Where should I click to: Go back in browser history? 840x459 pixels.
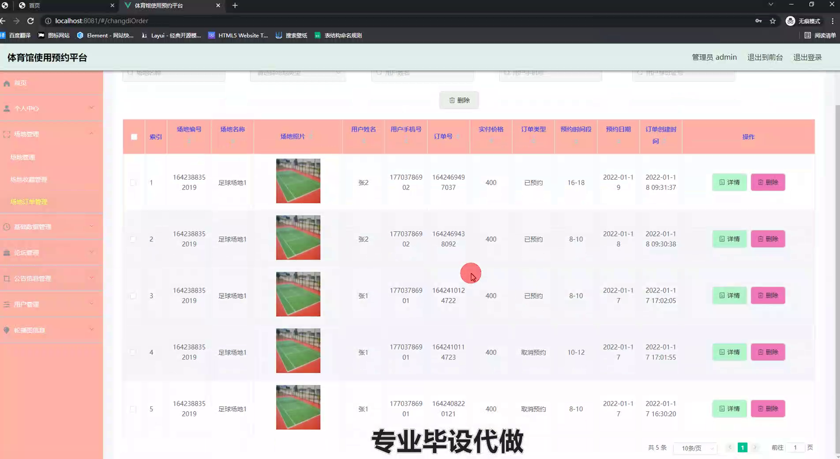[x=3, y=21]
